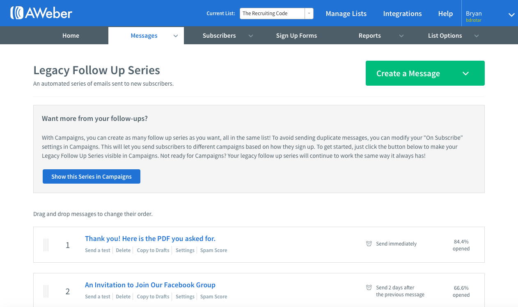The height and width of the screenshot is (307, 518).
Task: Delete the first follow up message
Action: tap(123, 250)
